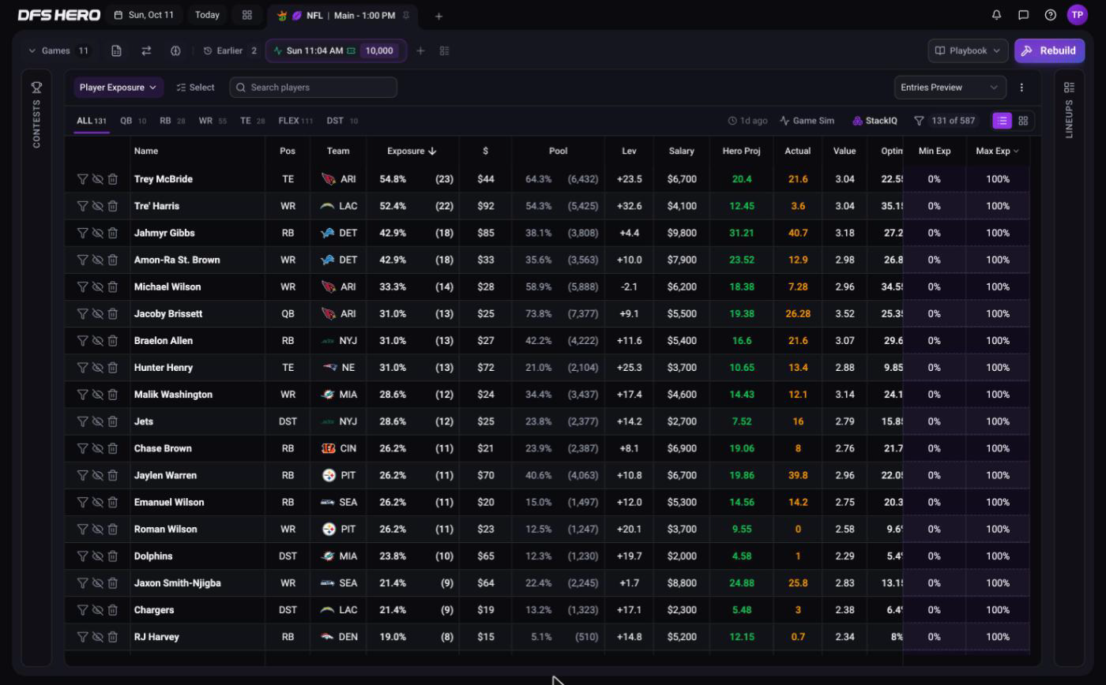Toggle visibility of Jets DST row
Screen dimensions: 1106x685
(x=98, y=421)
